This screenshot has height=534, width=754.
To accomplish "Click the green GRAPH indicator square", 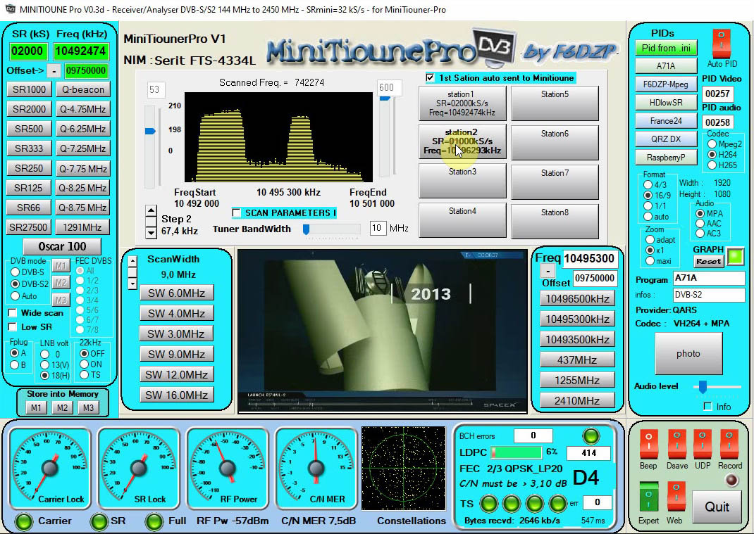I will coord(735,256).
